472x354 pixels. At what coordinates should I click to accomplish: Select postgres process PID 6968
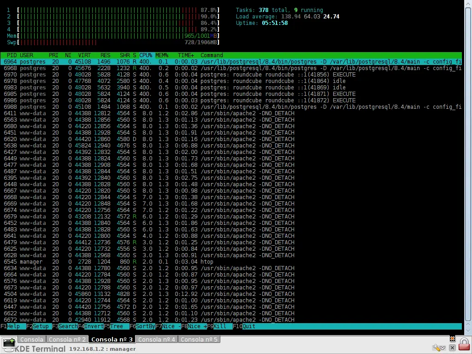pyautogui.click(x=231, y=68)
